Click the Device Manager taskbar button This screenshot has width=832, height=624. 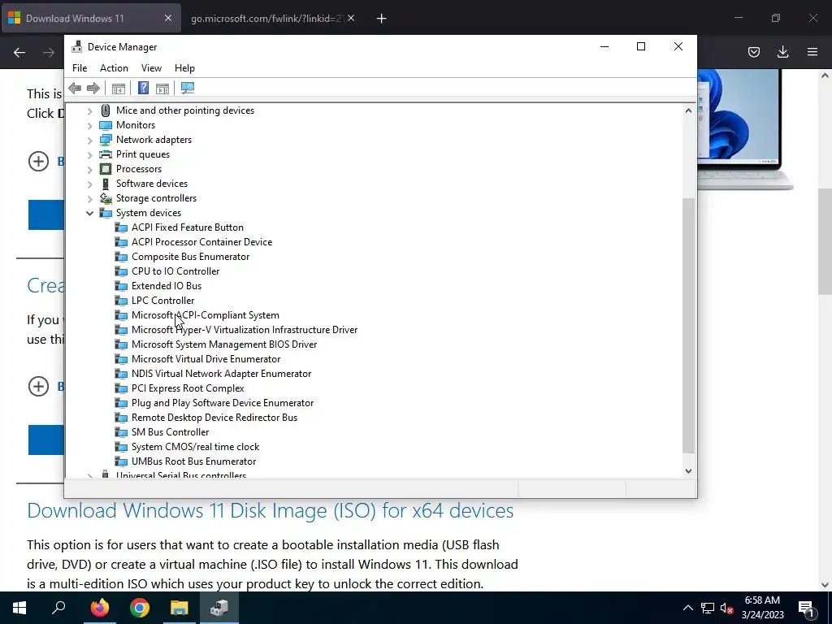219,608
